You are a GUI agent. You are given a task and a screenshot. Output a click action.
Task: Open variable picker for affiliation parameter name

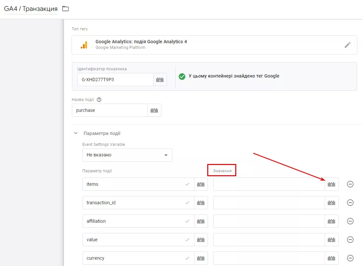[x=201, y=221]
